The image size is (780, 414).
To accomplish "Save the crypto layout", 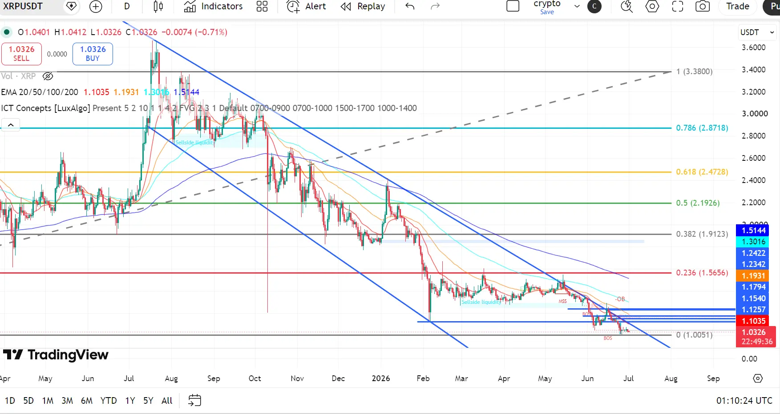I will tap(547, 12).
